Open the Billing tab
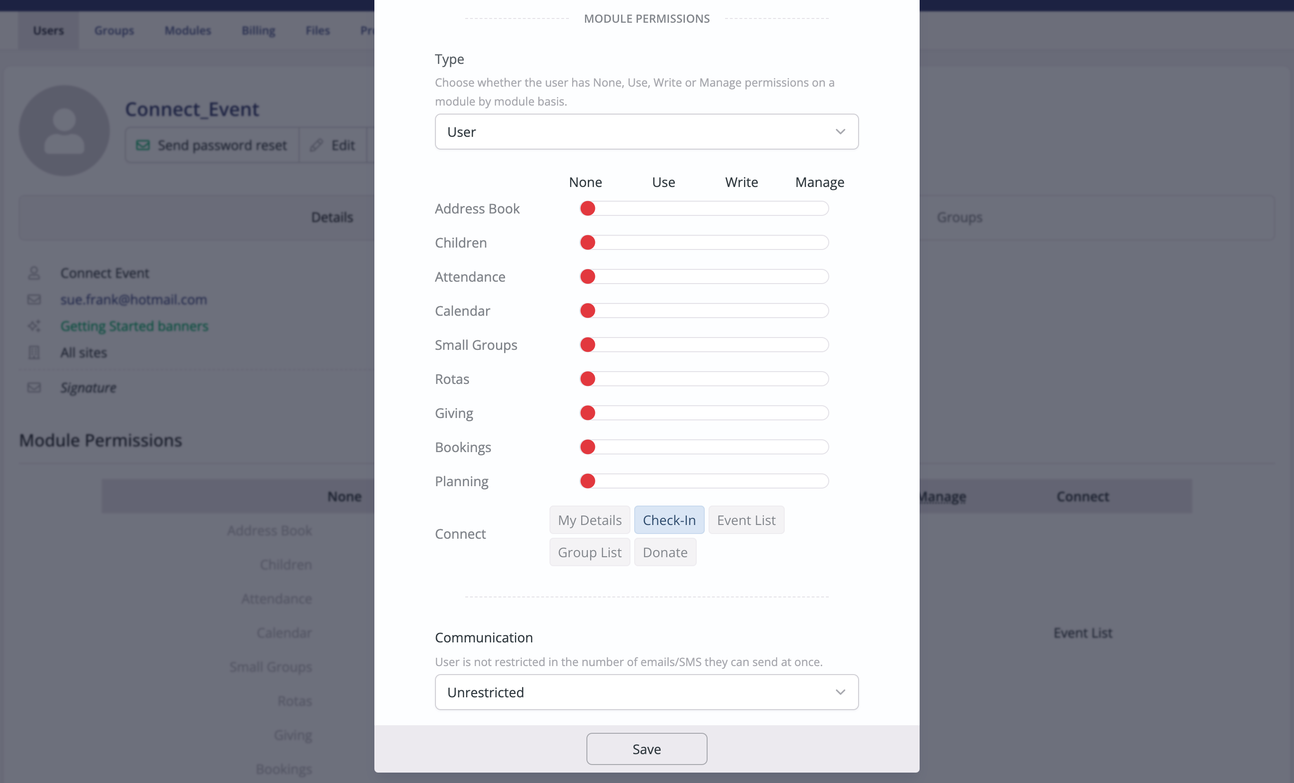The height and width of the screenshot is (783, 1294). [x=258, y=30]
